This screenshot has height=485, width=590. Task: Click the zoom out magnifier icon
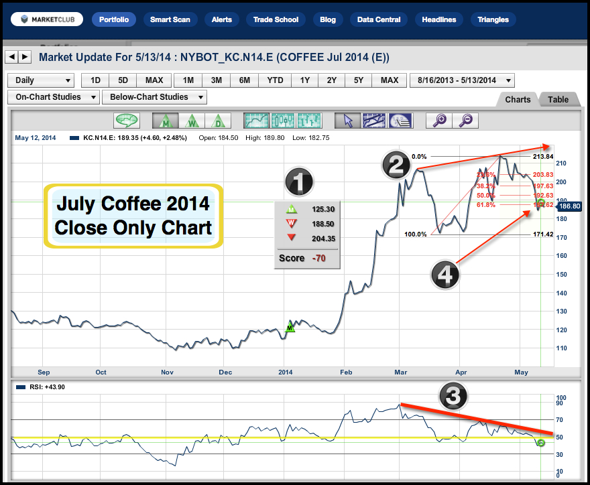coord(465,121)
